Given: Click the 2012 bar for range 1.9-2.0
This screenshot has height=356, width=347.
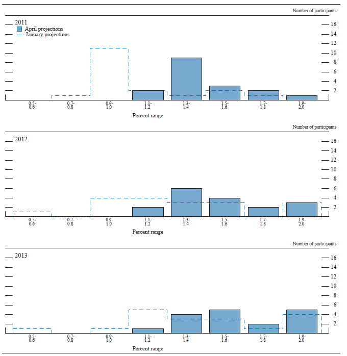Looking at the screenshot, I should coord(302,210).
